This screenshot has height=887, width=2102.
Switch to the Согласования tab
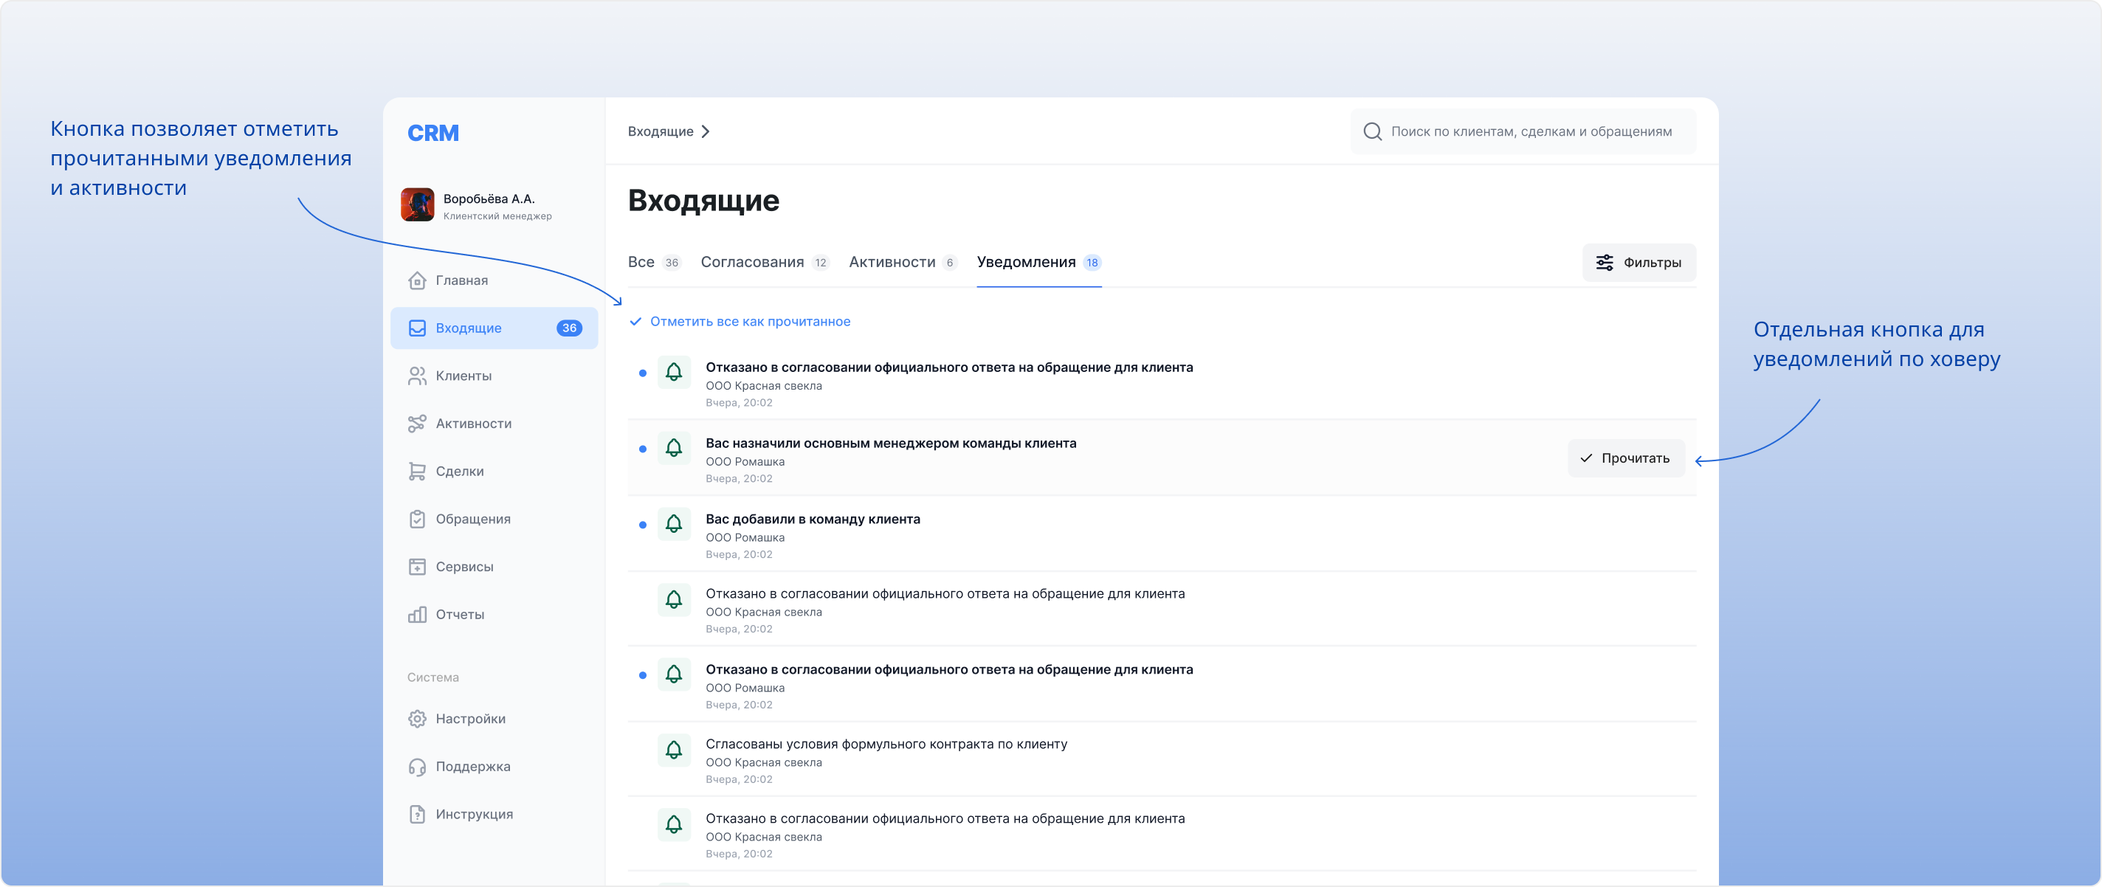tap(765, 262)
